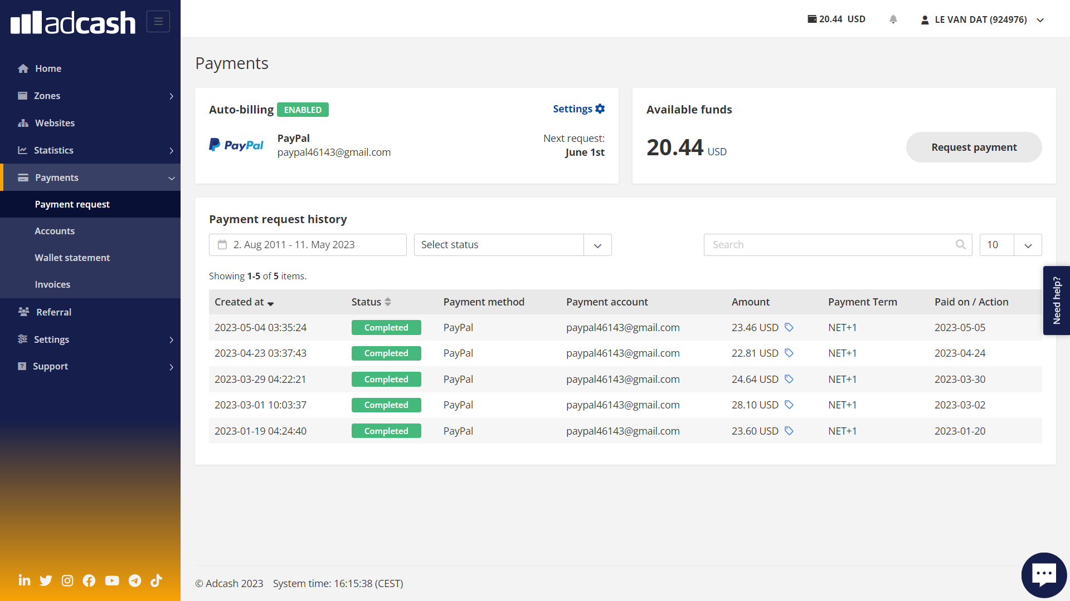
Task: Open Instagram social icon
Action: tap(67, 580)
